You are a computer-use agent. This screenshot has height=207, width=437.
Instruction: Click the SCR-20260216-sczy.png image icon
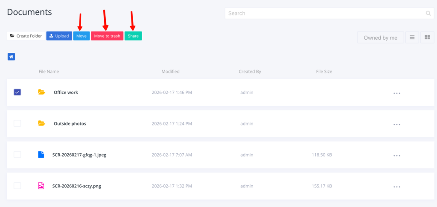coord(41,186)
